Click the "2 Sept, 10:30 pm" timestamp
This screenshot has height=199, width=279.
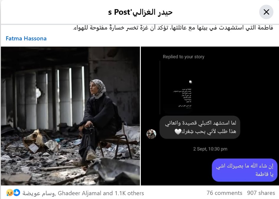click(210, 149)
